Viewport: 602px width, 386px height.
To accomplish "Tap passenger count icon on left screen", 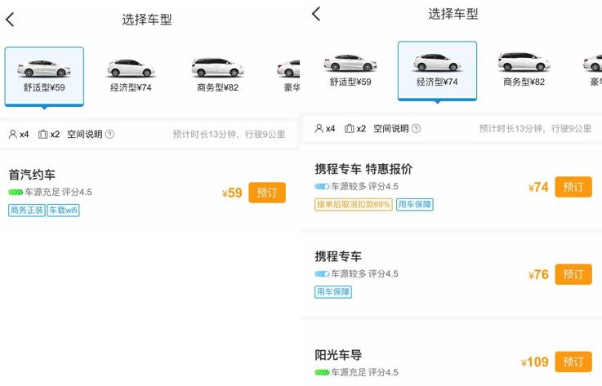I will click(13, 135).
